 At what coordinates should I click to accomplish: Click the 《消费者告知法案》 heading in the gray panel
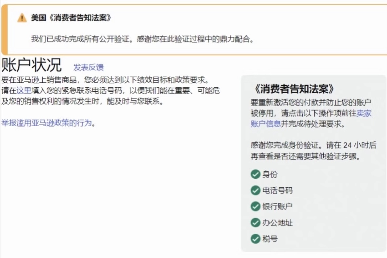[294, 89]
